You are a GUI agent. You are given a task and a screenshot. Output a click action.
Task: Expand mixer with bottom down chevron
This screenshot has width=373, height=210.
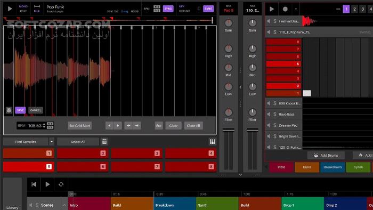pos(240,175)
